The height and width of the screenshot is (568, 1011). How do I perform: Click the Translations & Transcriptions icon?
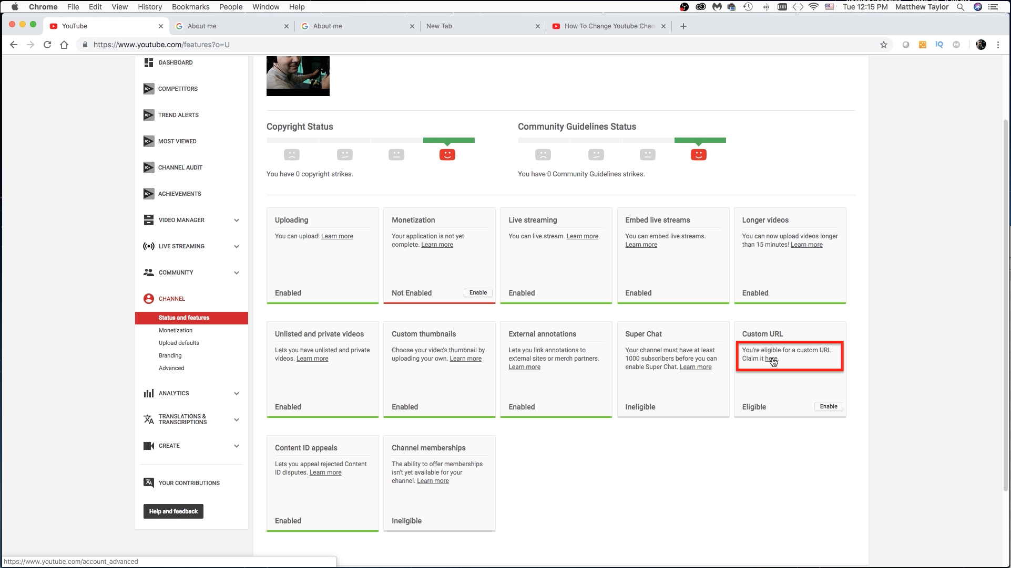149,419
